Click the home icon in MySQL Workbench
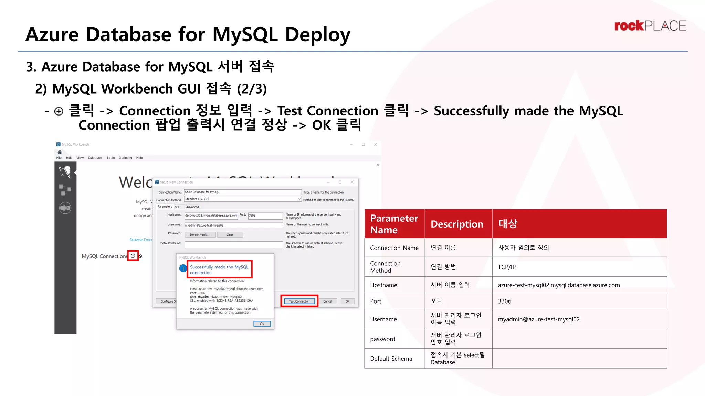705x396 pixels. tap(60, 152)
